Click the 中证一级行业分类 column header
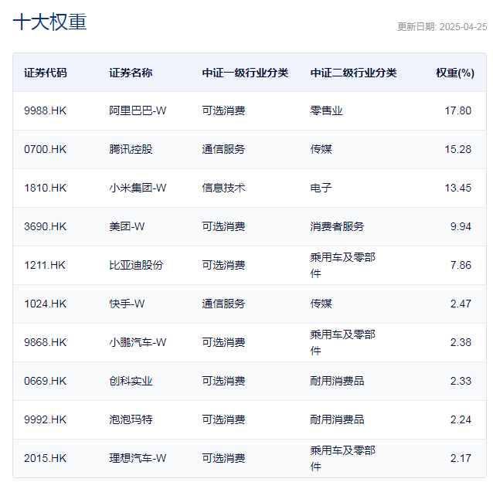 point(245,73)
